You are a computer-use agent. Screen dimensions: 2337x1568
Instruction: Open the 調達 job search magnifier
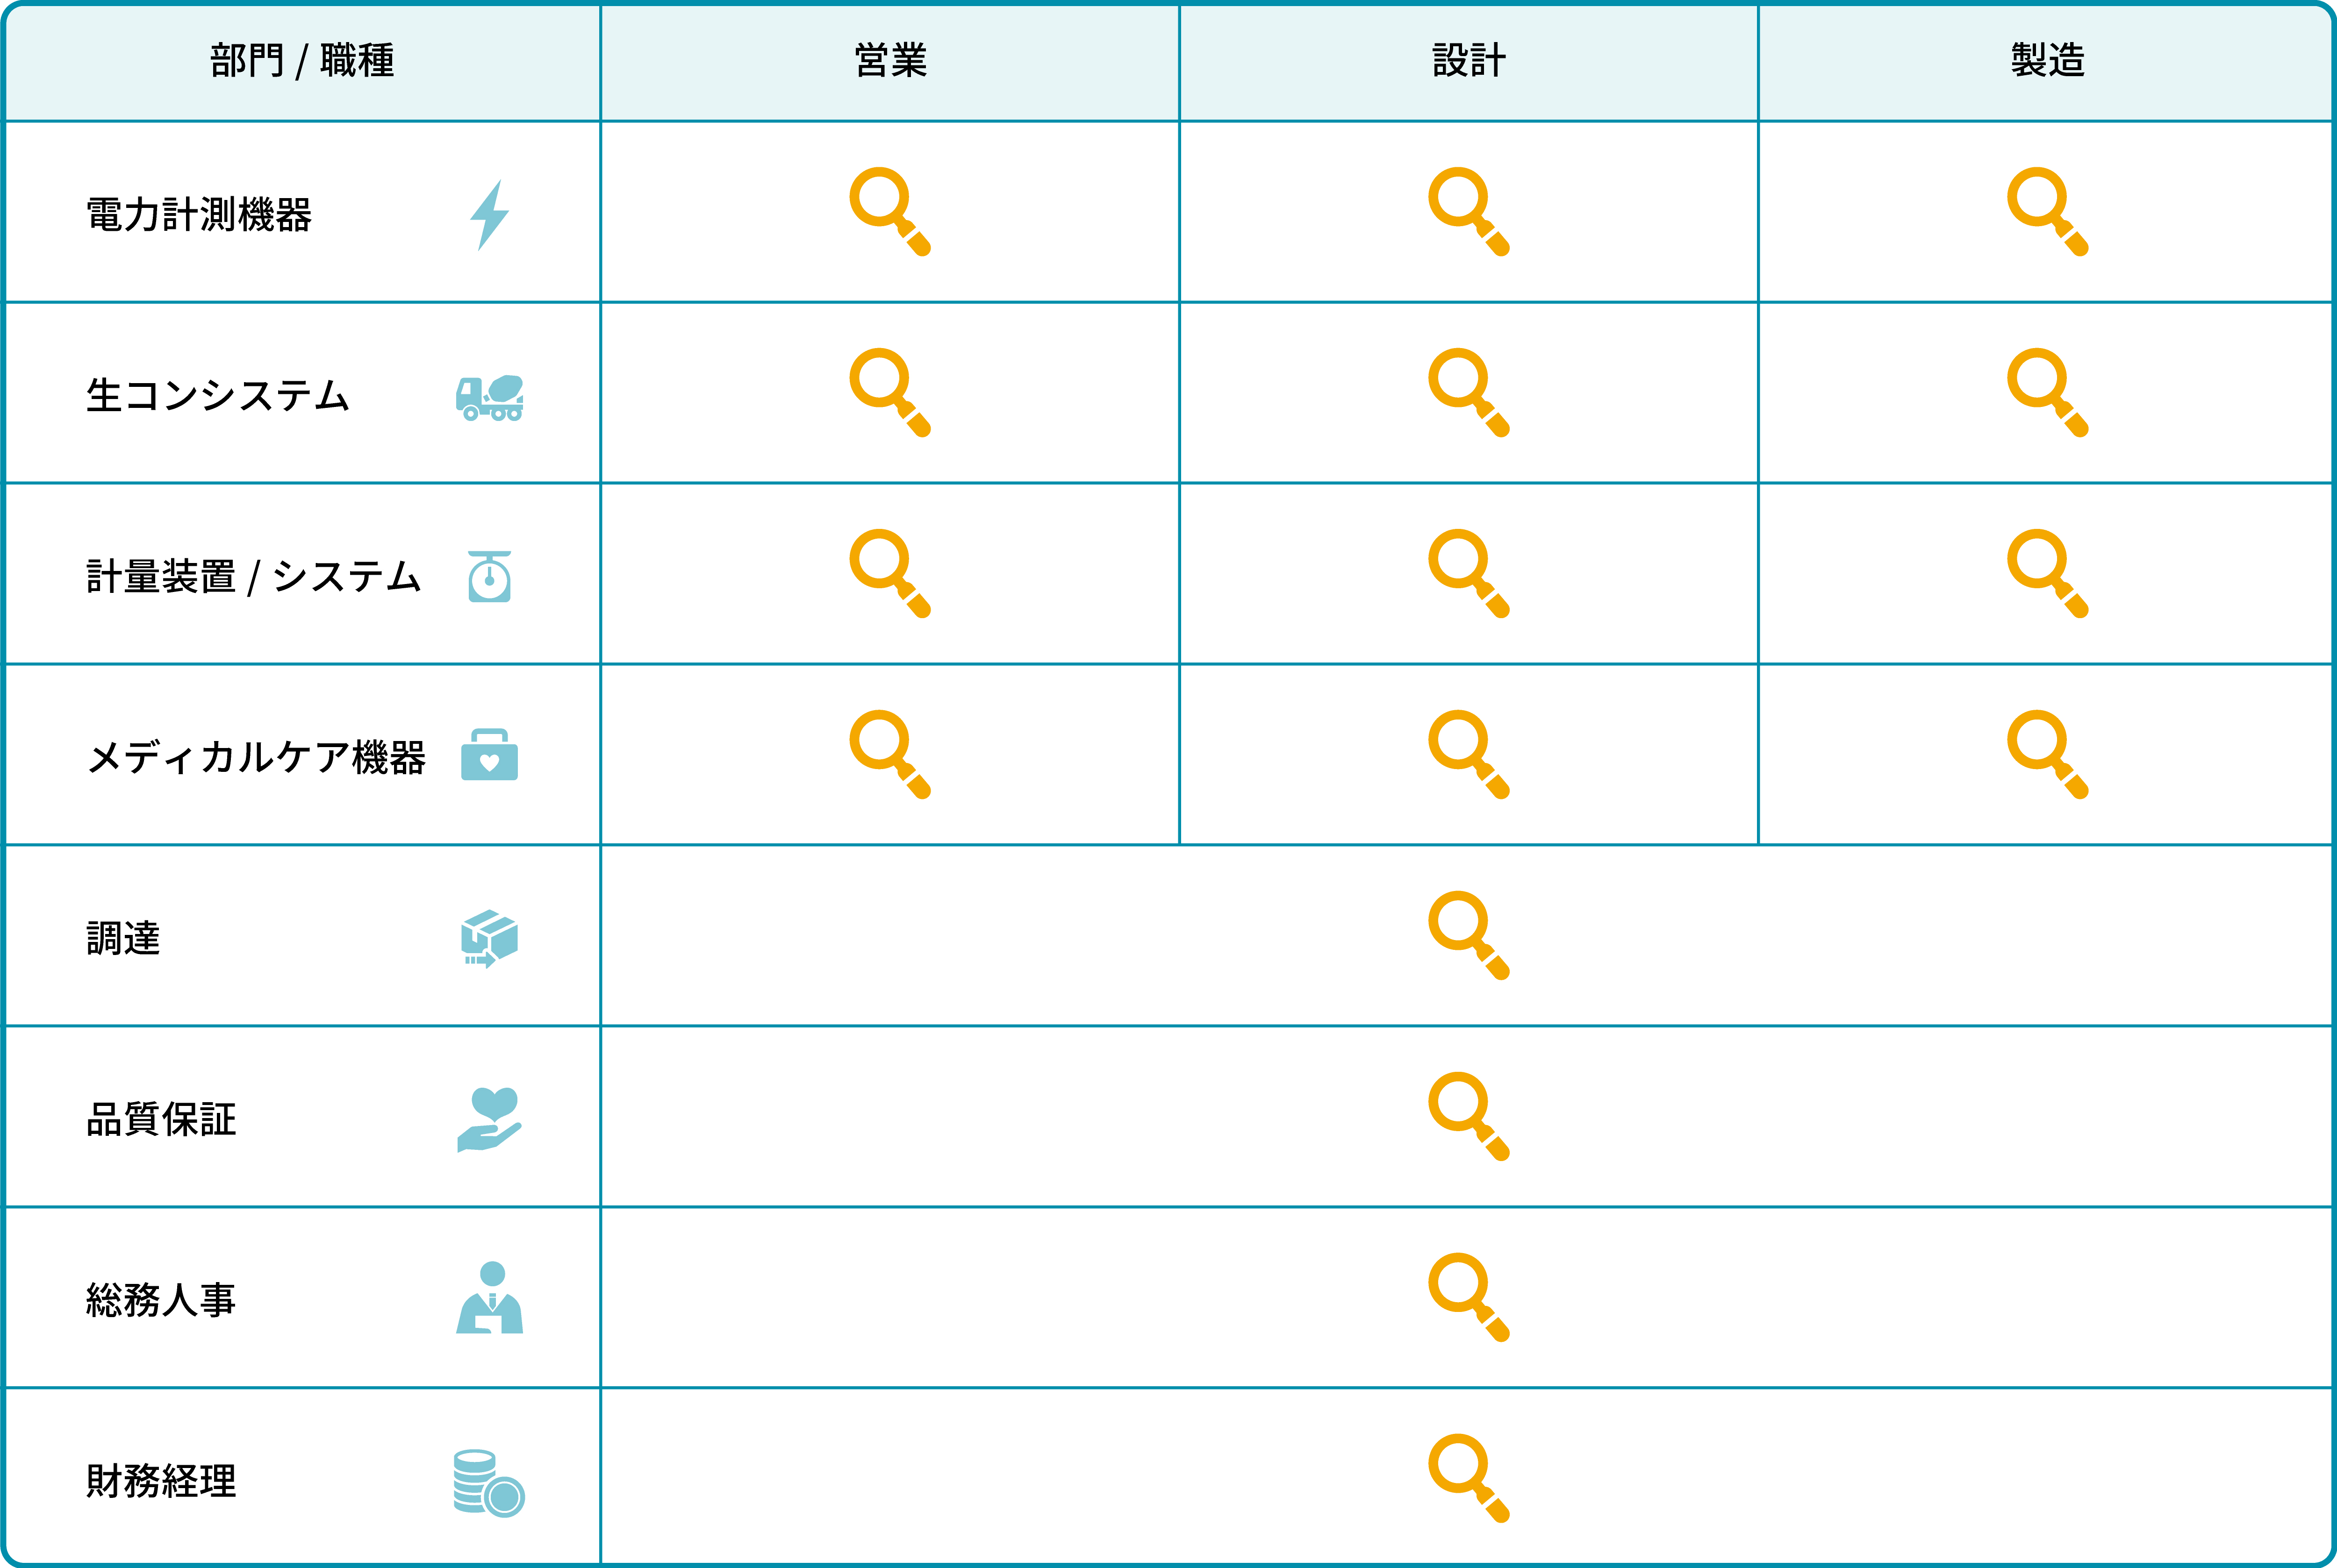point(1469,936)
